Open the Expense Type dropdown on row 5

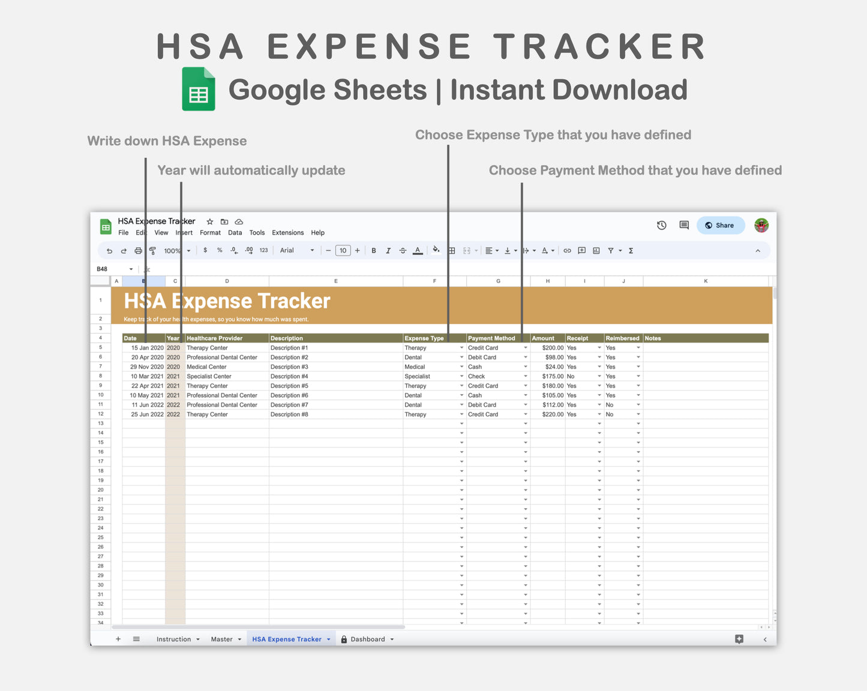pyautogui.click(x=460, y=348)
